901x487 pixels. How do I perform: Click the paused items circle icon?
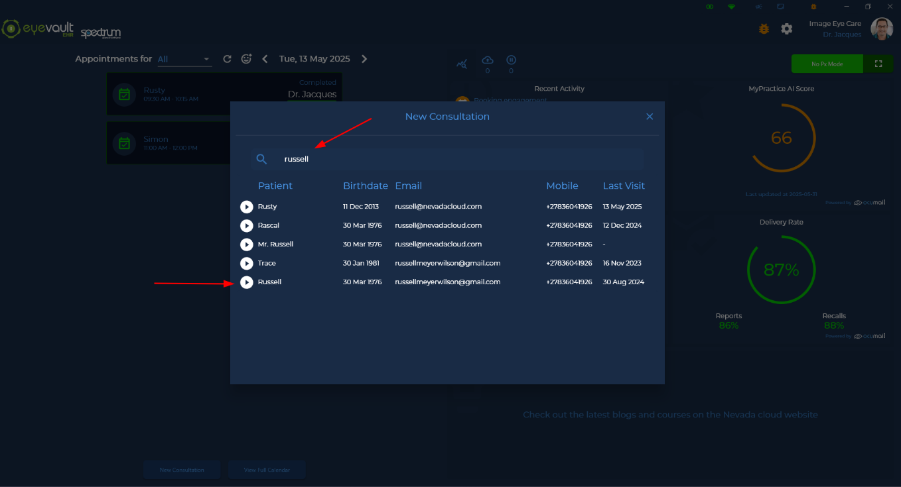(x=511, y=60)
